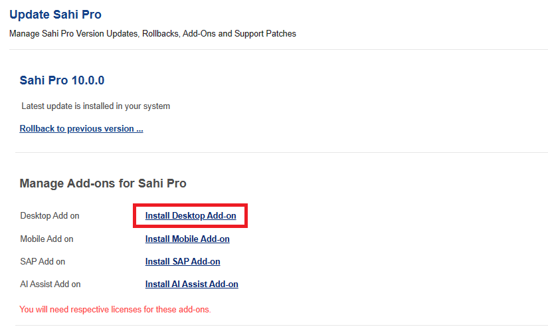This screenshot has height=335, width=548.
Task: Click the Rollback to previous version link
Action: click(81, 128)
